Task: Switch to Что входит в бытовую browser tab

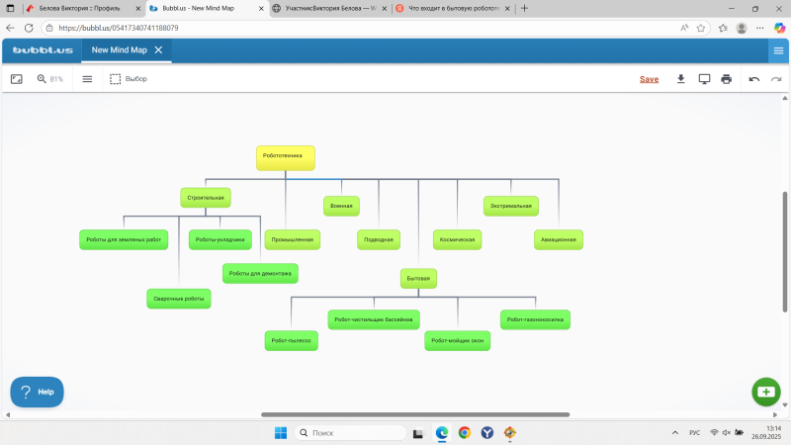Action: tap(450, 8)
